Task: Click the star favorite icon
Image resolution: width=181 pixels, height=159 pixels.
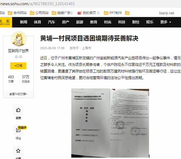Action: coord(18,151)
